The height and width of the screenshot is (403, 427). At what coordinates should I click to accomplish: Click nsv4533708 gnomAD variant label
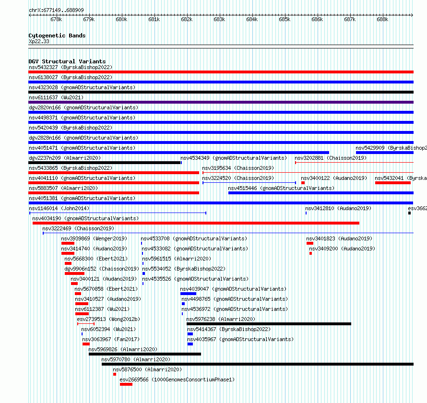click(194, 238)
